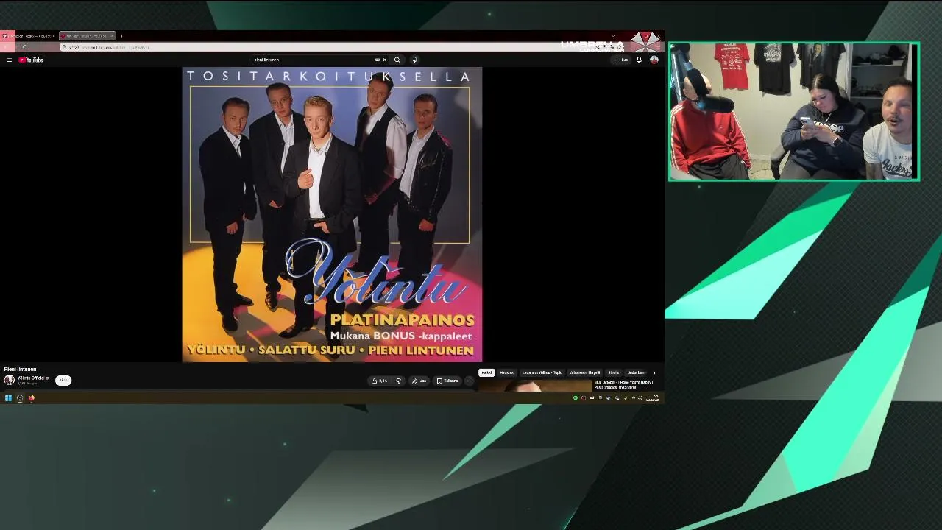The height and width of the screenshot is (530, 942).
Task: Open the Windows Start menu
Action: 8,398
